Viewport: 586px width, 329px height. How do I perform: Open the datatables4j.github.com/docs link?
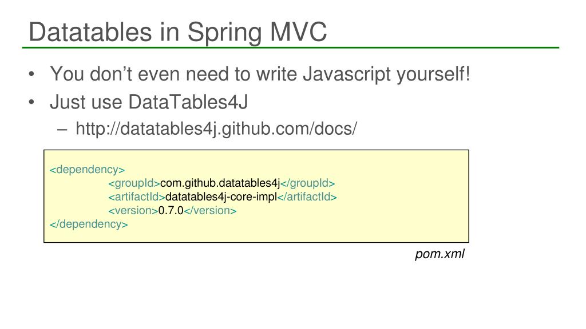[x=216, y=129]
